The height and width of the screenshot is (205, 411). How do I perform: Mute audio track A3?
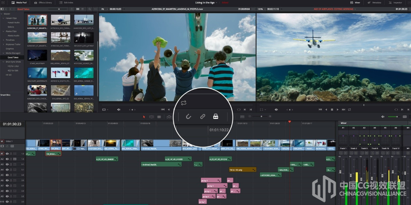click(7, 164)
